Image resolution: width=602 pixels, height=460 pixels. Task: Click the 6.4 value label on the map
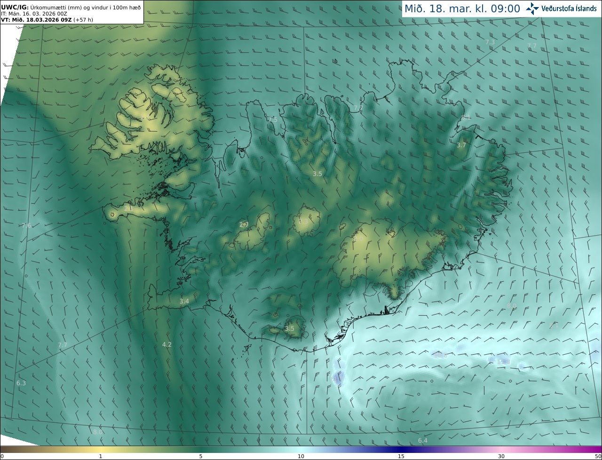pos(423,440)
